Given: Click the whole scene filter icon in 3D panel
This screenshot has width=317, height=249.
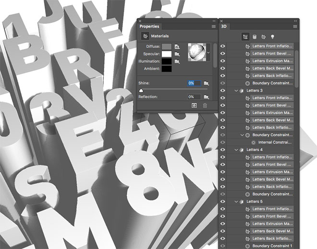Looking at the screenshot, I should pos(245,36).
